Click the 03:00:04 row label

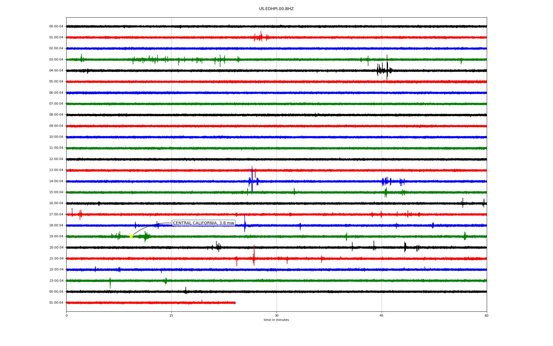[56, 60]
